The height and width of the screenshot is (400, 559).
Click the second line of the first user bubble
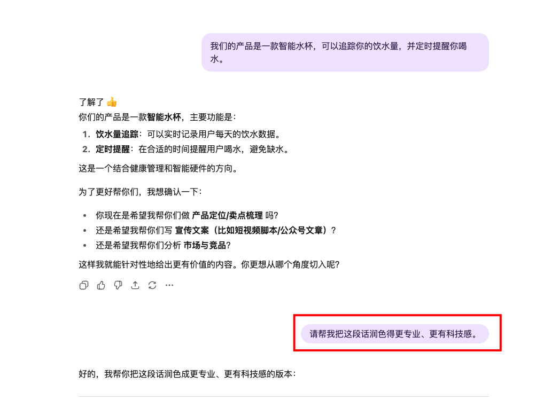point(217,59)
